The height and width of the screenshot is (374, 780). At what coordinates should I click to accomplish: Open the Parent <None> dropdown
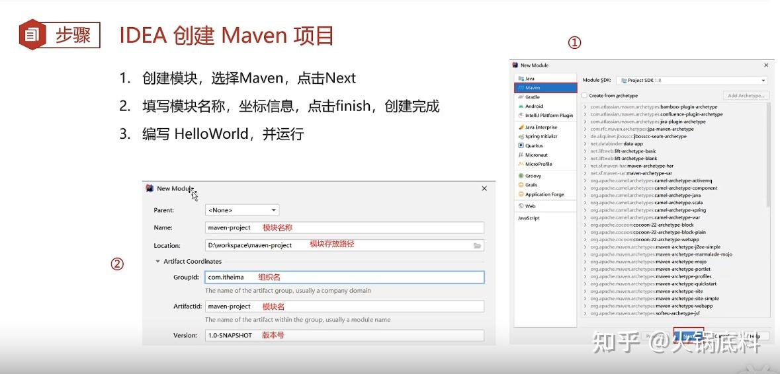click(x=242, y=210)
